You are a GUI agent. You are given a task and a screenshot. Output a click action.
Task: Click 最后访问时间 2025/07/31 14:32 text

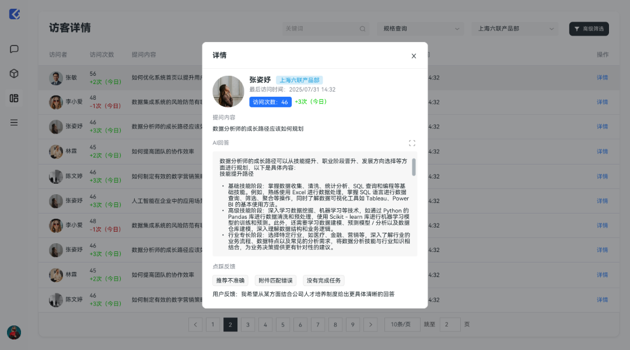click(x=292, y=90)
